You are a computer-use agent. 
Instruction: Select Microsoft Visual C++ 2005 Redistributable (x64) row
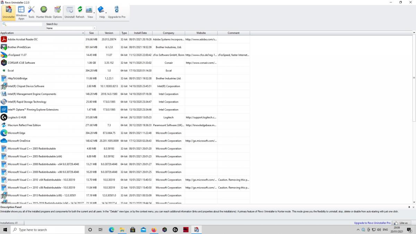(125, 156)
